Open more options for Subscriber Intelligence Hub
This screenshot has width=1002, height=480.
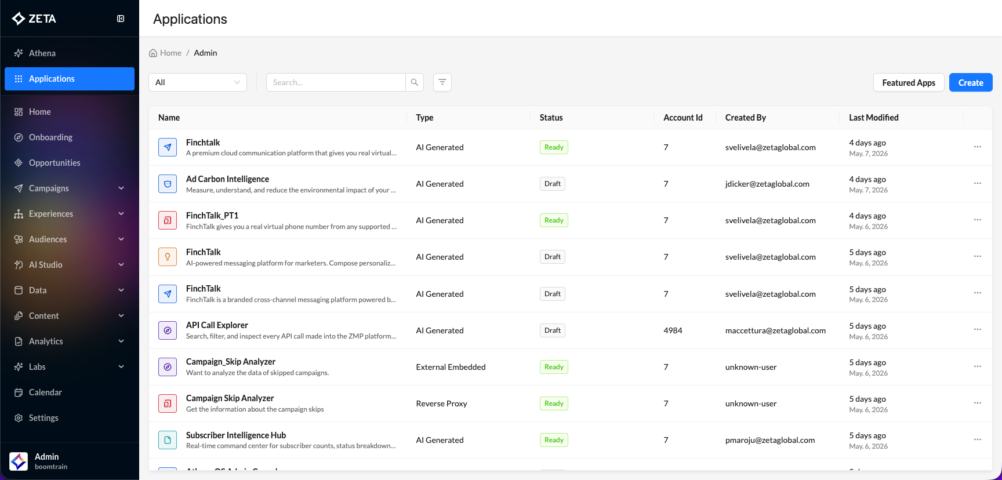point(978,439)
